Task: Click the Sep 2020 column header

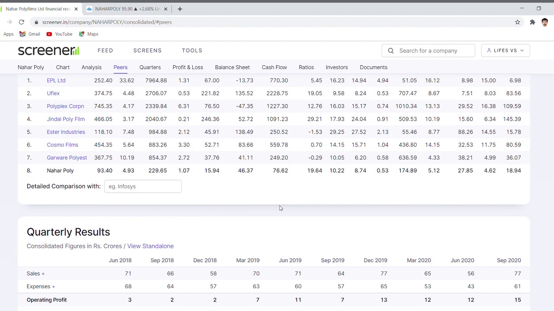Action: 509,260
